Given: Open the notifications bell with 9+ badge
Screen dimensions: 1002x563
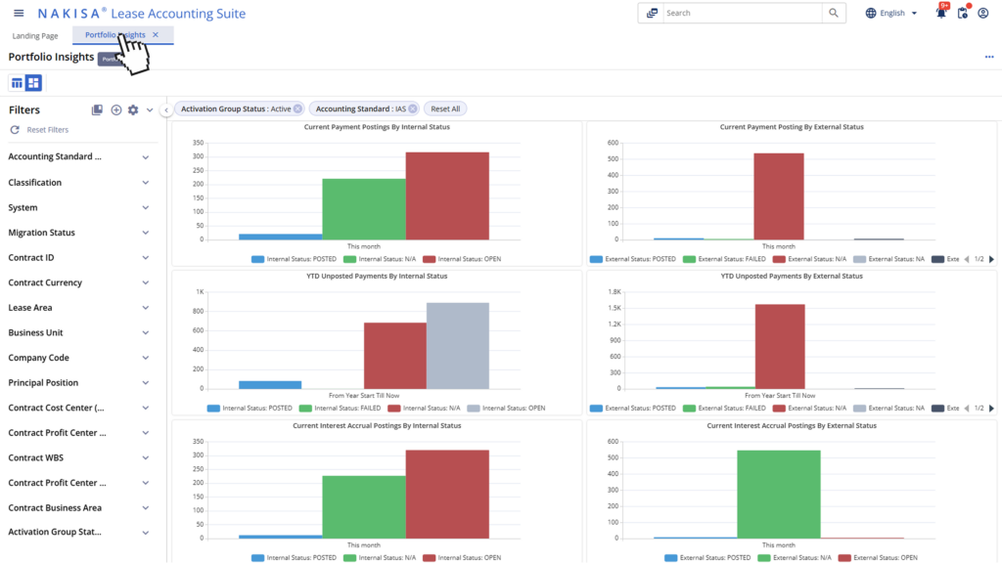Looking at the screenshot, I should point(939,12).
